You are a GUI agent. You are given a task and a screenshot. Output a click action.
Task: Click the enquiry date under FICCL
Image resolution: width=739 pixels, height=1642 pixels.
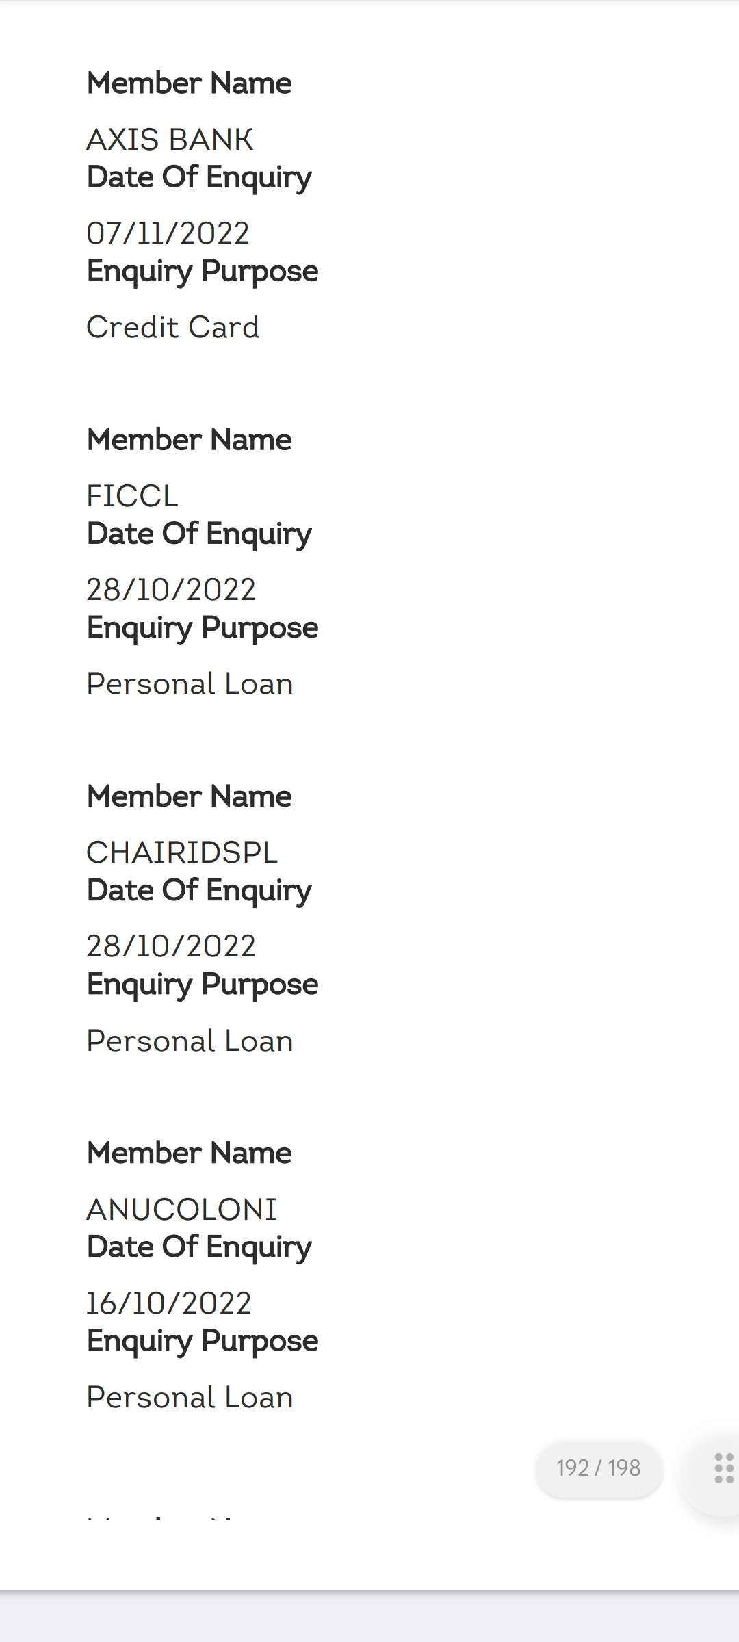pos(171,590)
